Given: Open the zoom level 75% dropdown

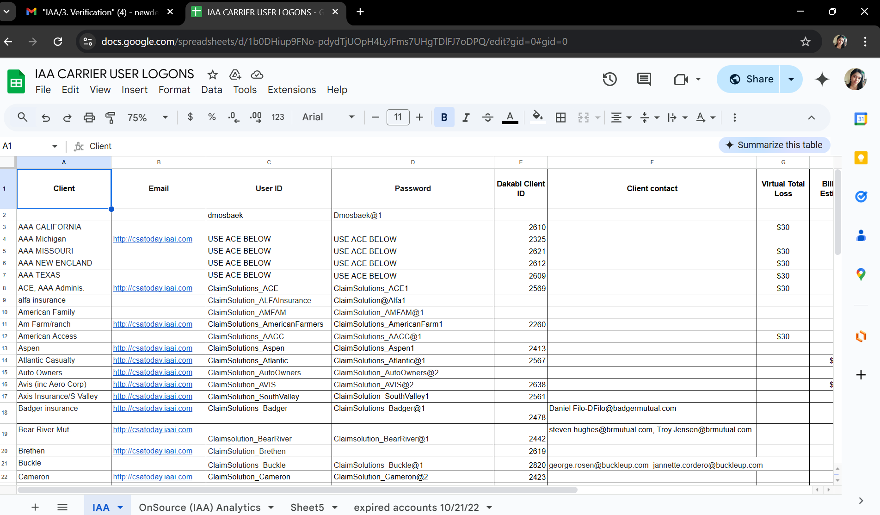Looking at the screenshot, I should point(147,118).
